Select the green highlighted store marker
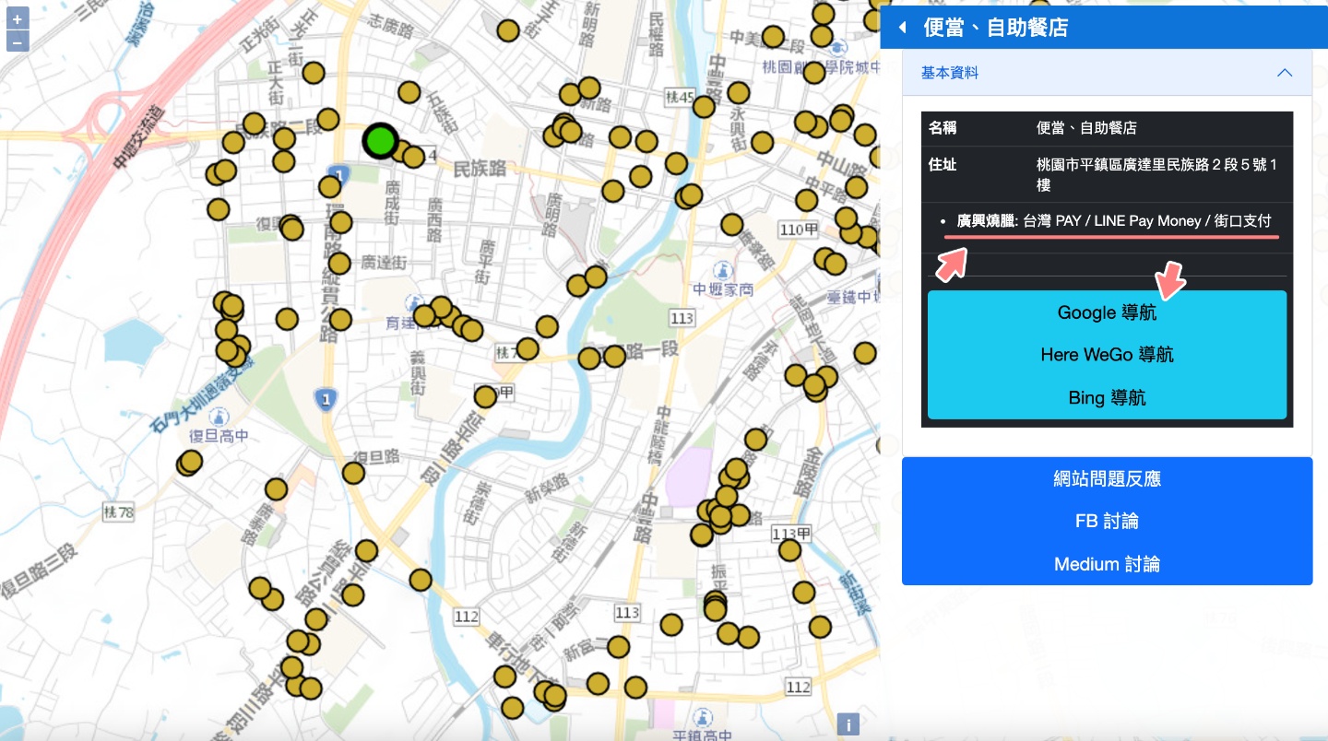The width and height of the screenshot is (1328, 741). coord(381,141)
